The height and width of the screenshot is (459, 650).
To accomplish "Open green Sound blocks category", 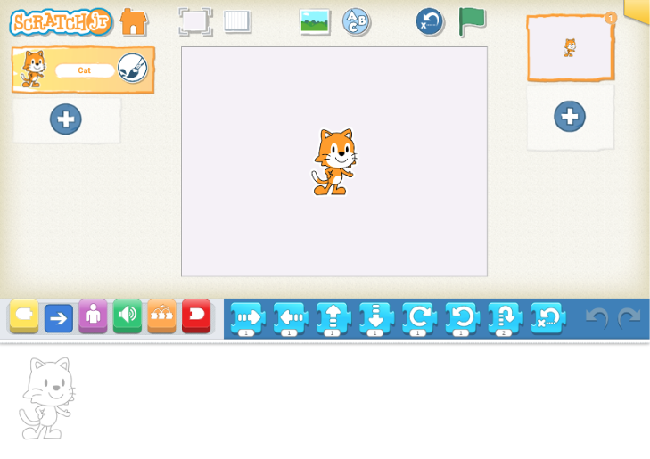I will (x=128, y=316).
